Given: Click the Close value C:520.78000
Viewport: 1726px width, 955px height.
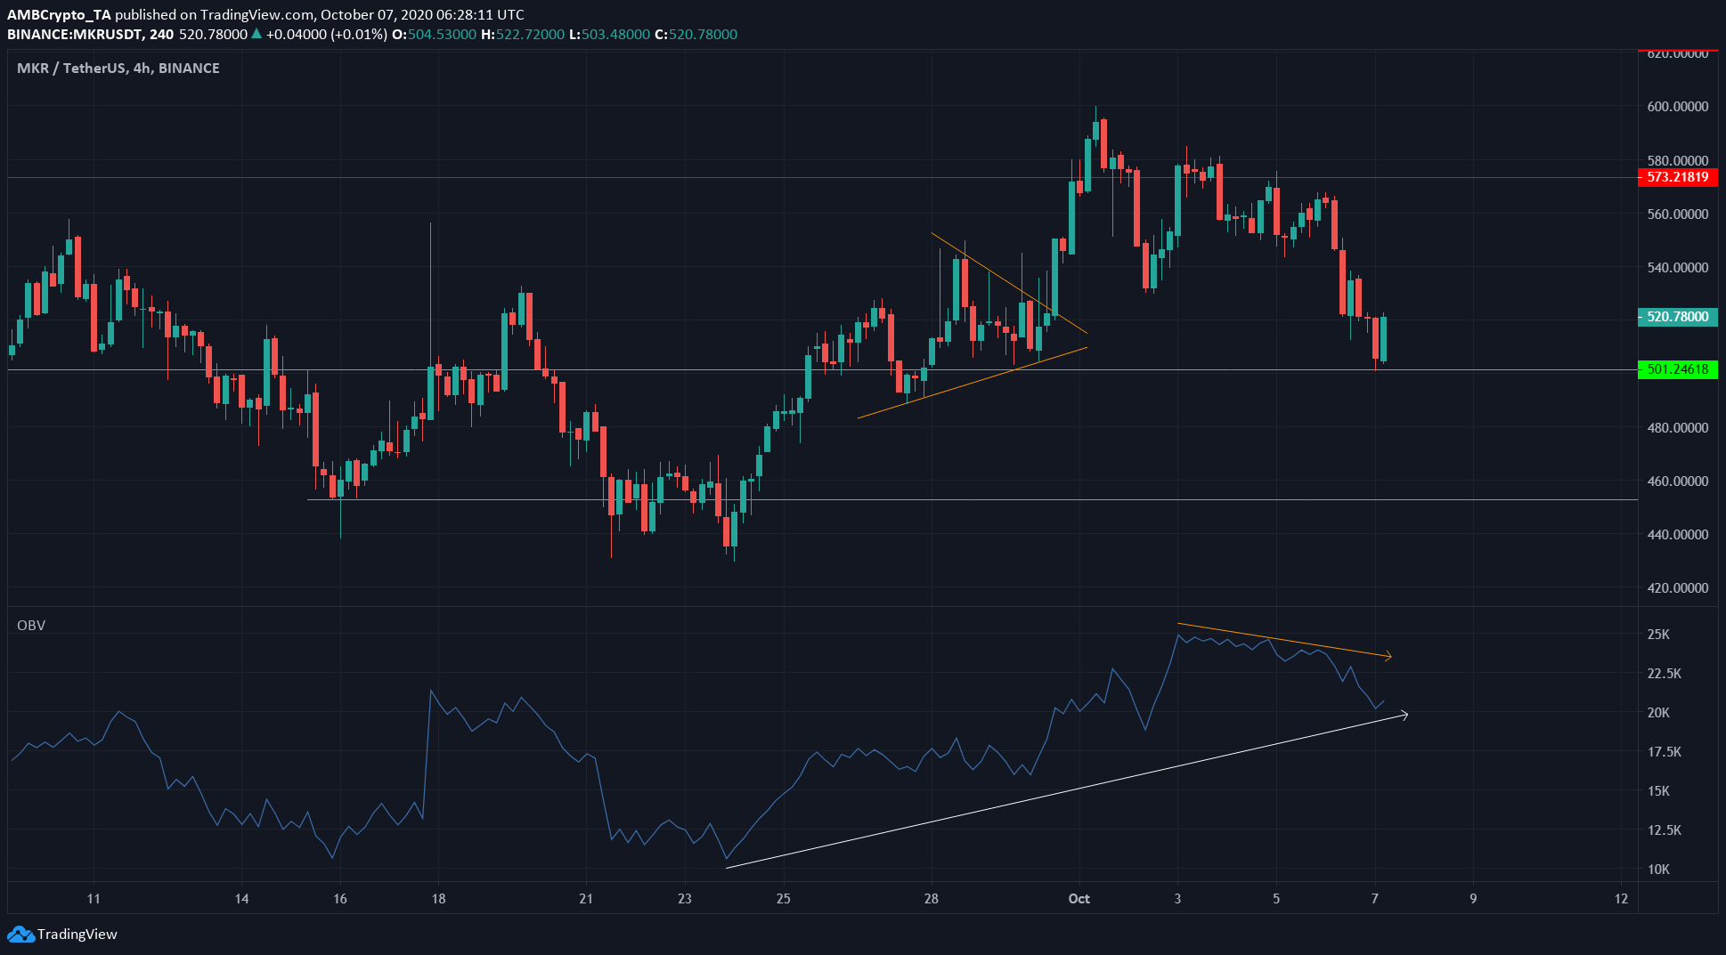Looking at the screenshot, I should (x=696, y=34).
